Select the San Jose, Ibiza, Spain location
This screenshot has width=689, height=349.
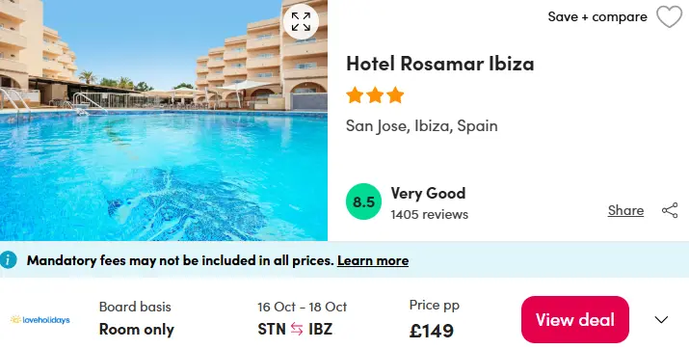pos(422,125)
